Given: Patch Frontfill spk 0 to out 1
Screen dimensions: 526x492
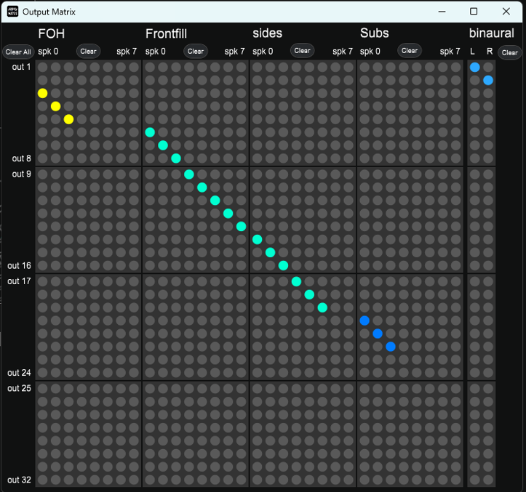Looking at the screenshot, I should point(150,68).
